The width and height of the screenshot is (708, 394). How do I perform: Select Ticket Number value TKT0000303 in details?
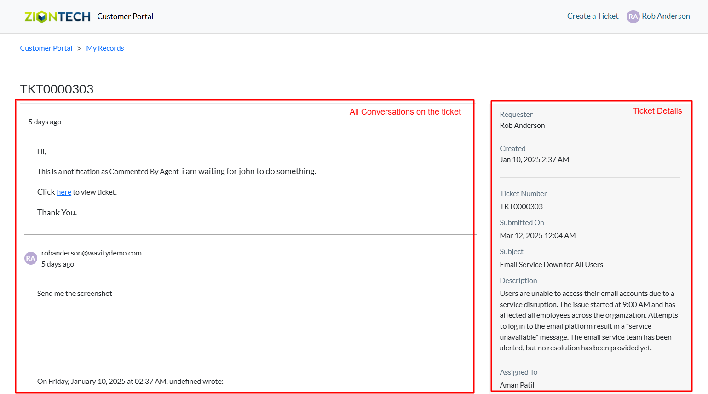521,206
